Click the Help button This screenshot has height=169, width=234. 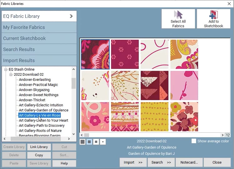coord(64,163)
